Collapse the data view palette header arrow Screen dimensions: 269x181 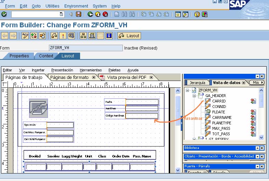[x=257, y=76]
